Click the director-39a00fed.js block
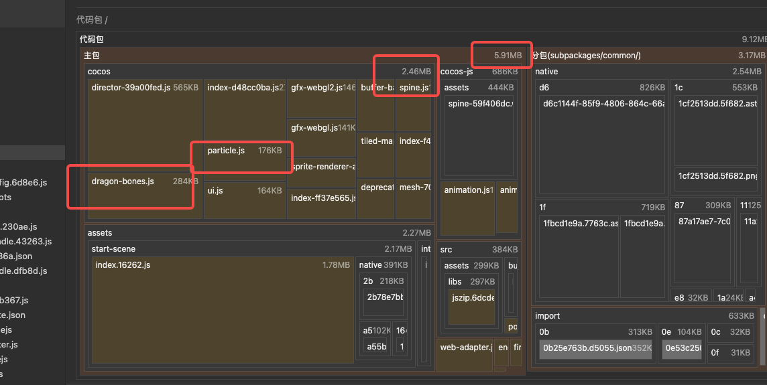This screenshot has height=385, width=767. [x=145, y=125]
